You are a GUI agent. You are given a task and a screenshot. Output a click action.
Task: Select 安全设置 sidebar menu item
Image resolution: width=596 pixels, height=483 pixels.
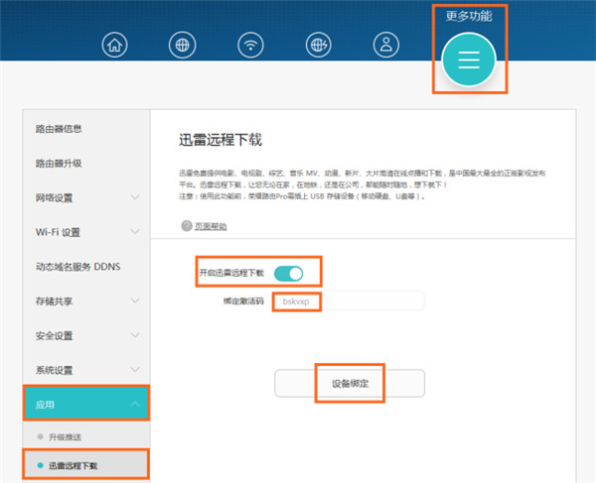[x=86, y=336]
